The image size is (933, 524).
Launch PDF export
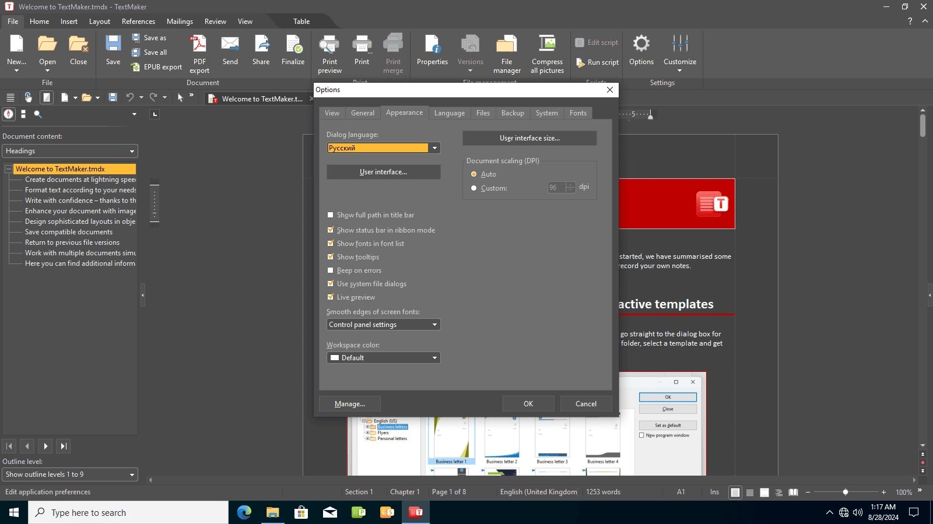coord(199,54)
